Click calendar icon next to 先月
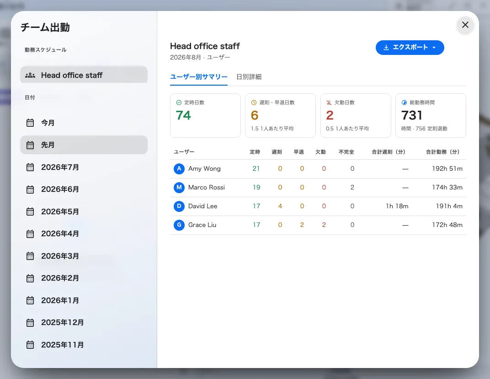Screen dimensions: 490x379 (x=30, y=145)
